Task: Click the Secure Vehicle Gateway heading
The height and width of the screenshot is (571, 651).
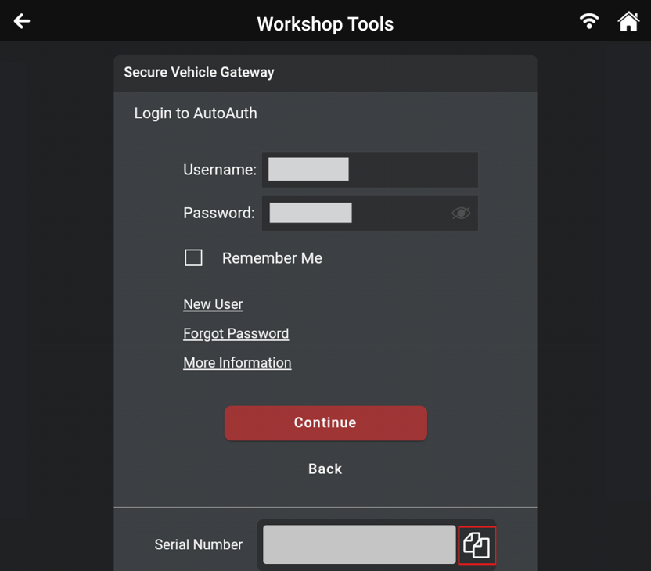Action: click(199, 72)
